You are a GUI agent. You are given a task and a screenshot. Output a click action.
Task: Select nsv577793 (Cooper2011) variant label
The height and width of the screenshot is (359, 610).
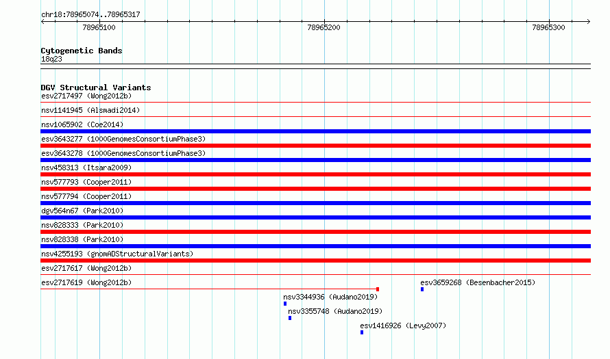(86, 182)
